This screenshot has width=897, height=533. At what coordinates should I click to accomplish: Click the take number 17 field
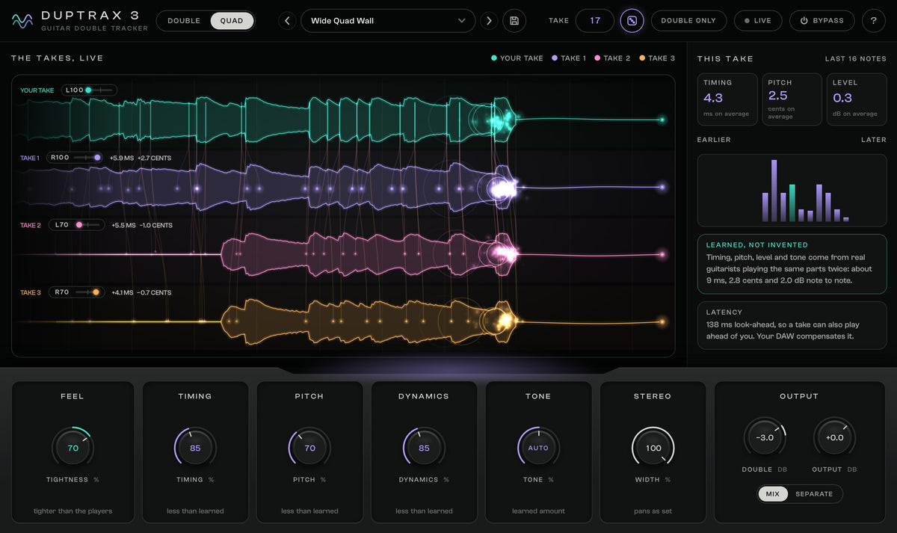[x=595, y=21]
